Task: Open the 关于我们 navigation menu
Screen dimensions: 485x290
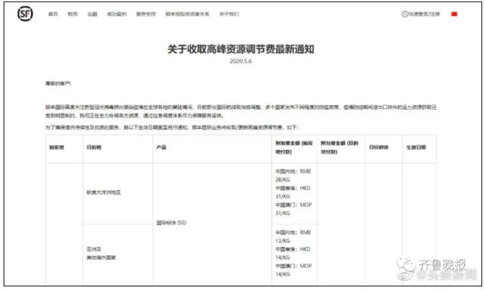Action: pos(229,14)
